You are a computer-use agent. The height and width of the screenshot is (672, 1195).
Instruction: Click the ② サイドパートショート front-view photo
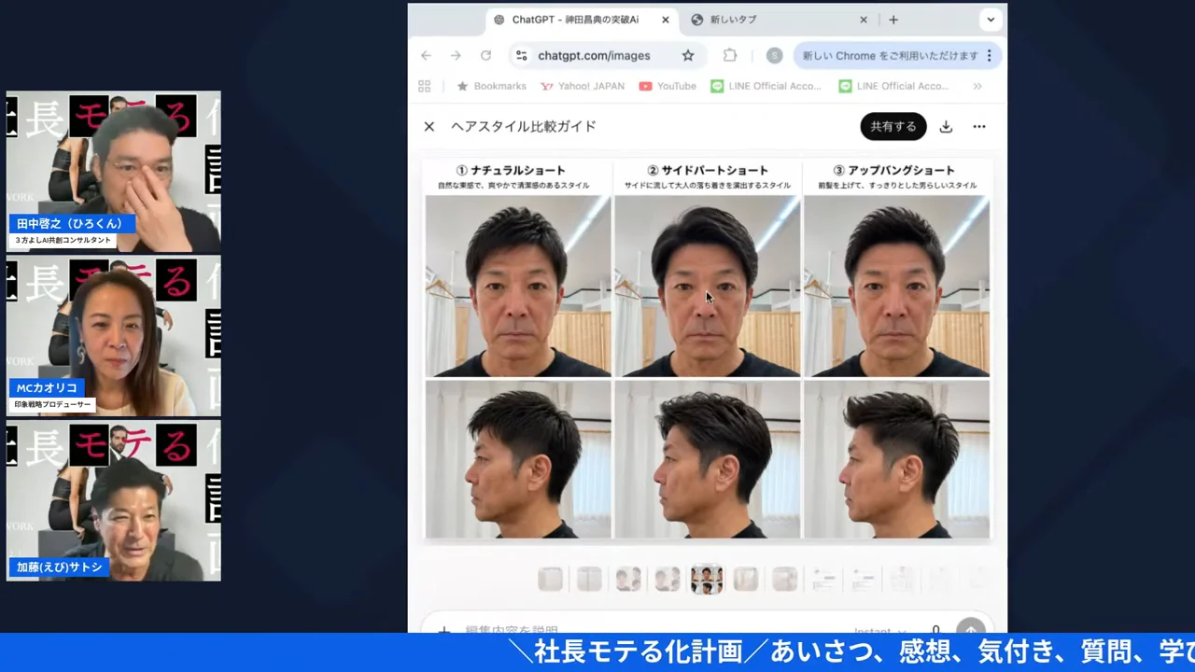[708, 286]
